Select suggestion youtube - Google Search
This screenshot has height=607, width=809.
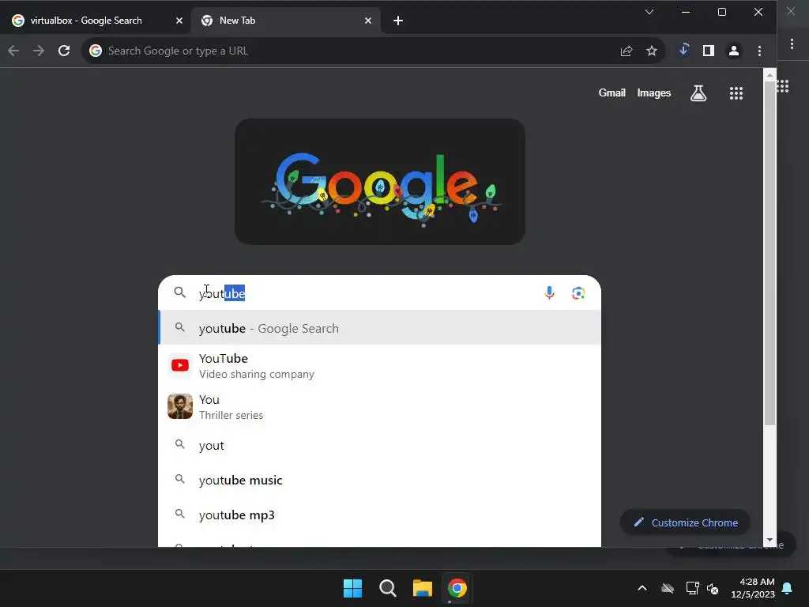[x=380, y=328]
